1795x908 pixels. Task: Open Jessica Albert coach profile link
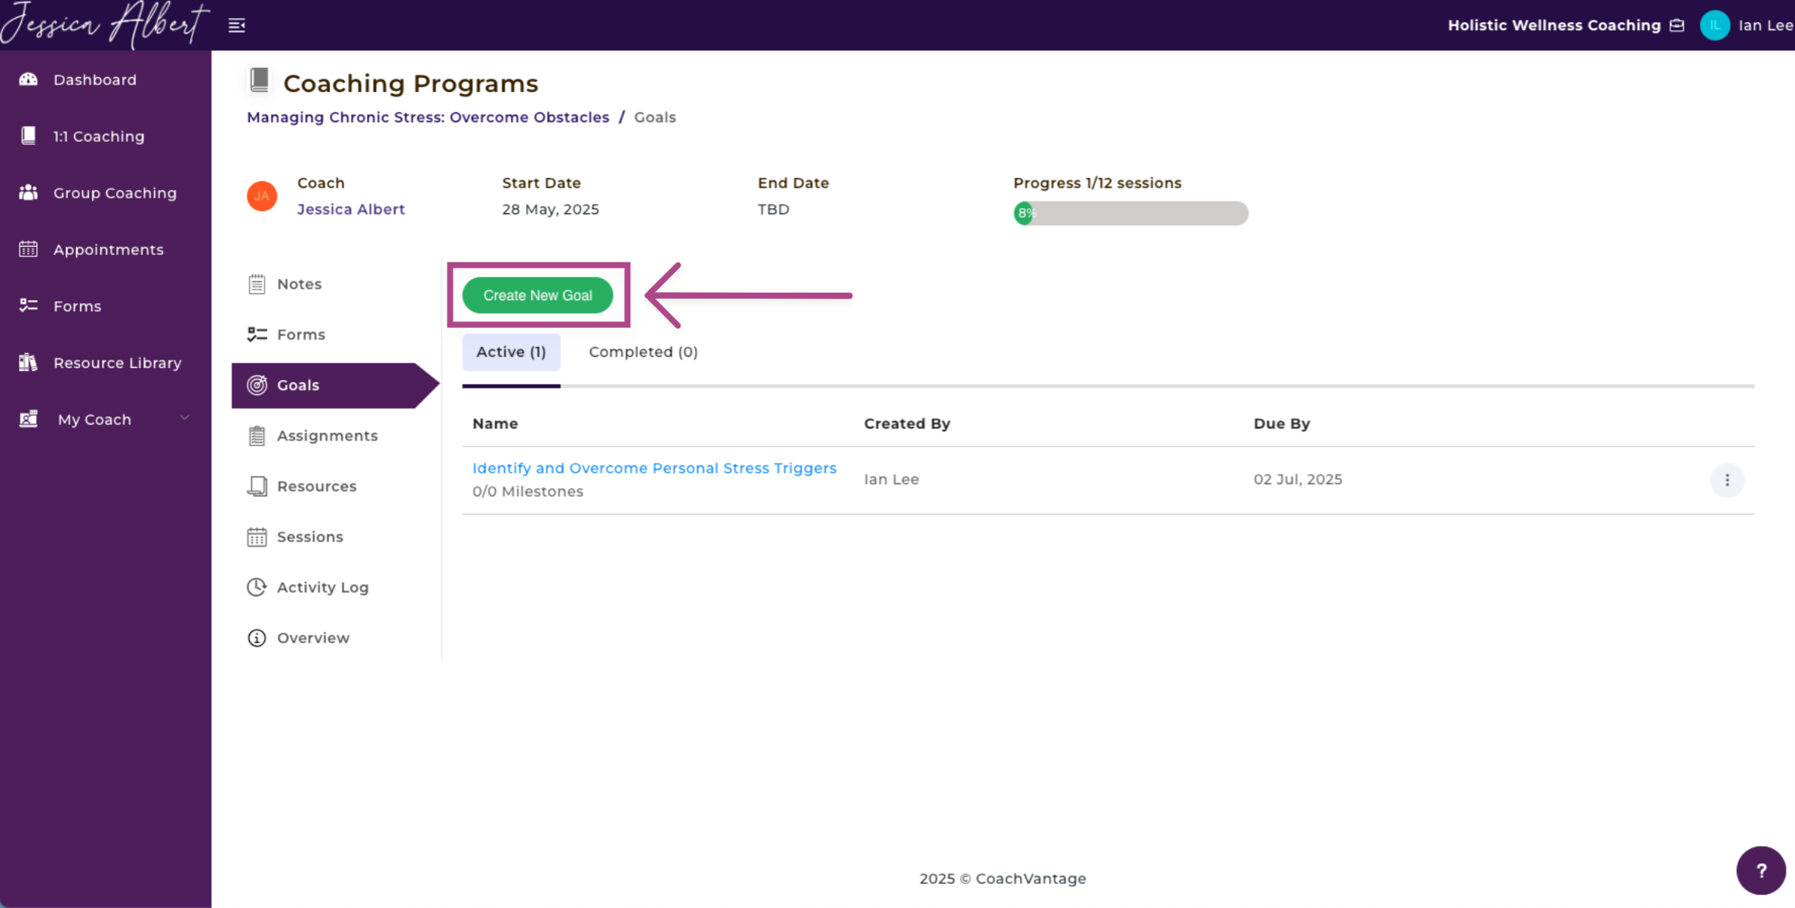pyautogui.click(x=351, y=209)
